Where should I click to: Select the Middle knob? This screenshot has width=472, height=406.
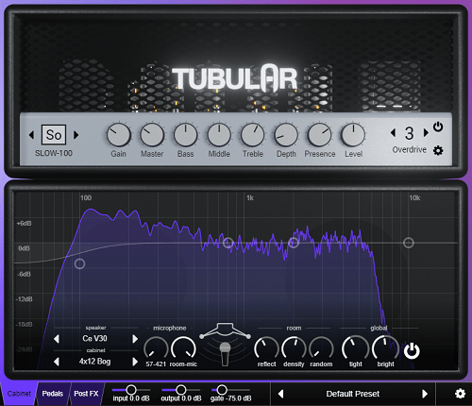click(219, 135)
